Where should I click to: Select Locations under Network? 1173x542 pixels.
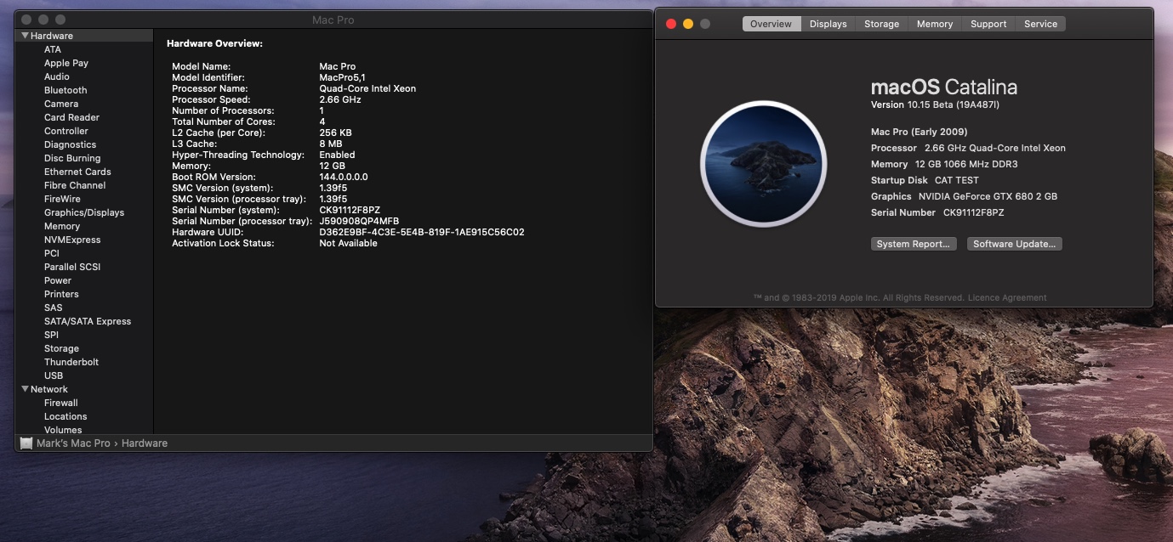click(x=65, y=416)
